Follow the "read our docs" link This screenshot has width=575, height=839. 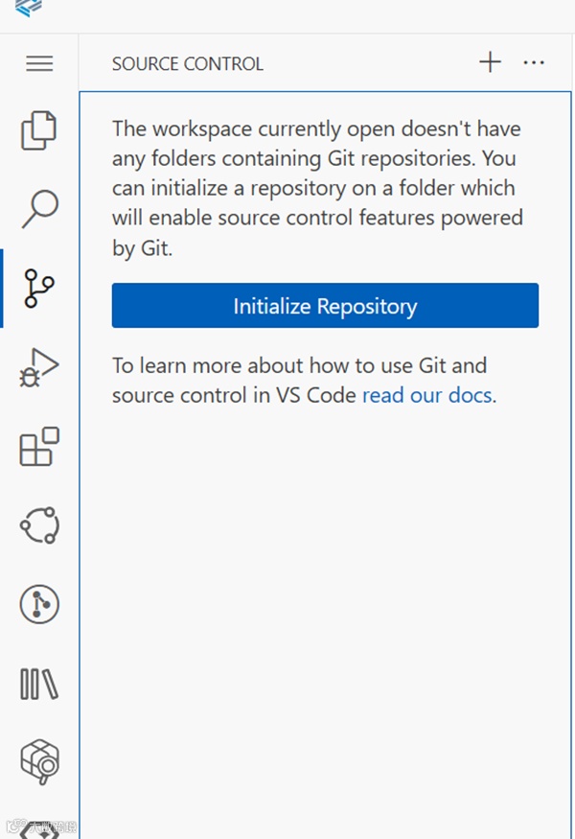(428, 395)
